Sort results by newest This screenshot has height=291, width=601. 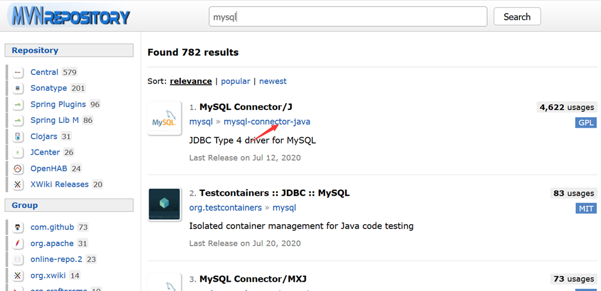(x=273, y=81)
